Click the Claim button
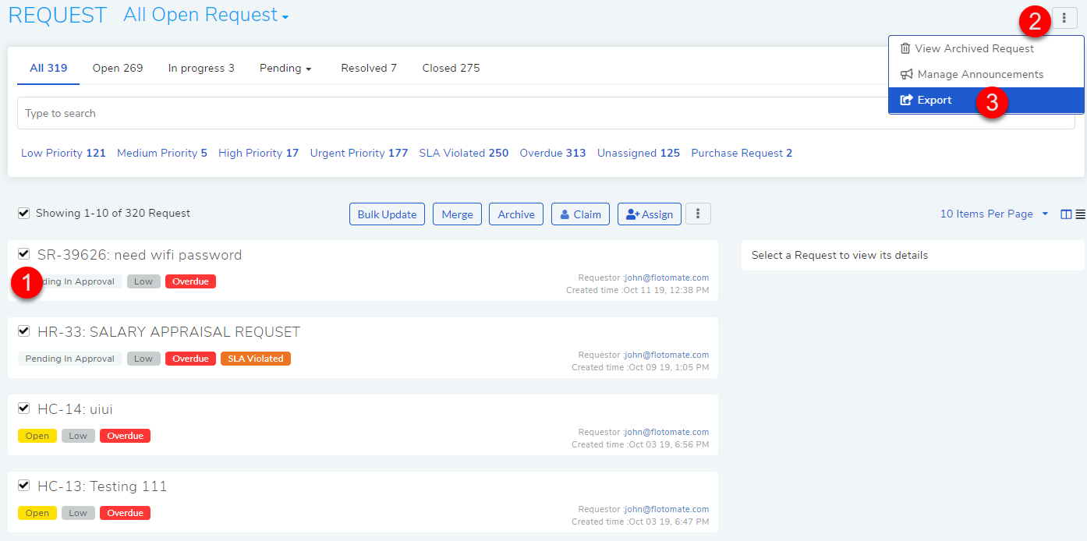The image size is (1087, 541). point(580,214)
